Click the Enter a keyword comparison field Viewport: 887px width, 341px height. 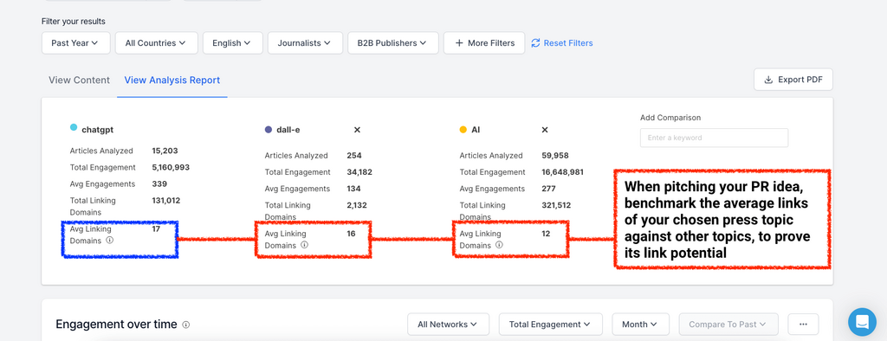(x=714, y=138)
